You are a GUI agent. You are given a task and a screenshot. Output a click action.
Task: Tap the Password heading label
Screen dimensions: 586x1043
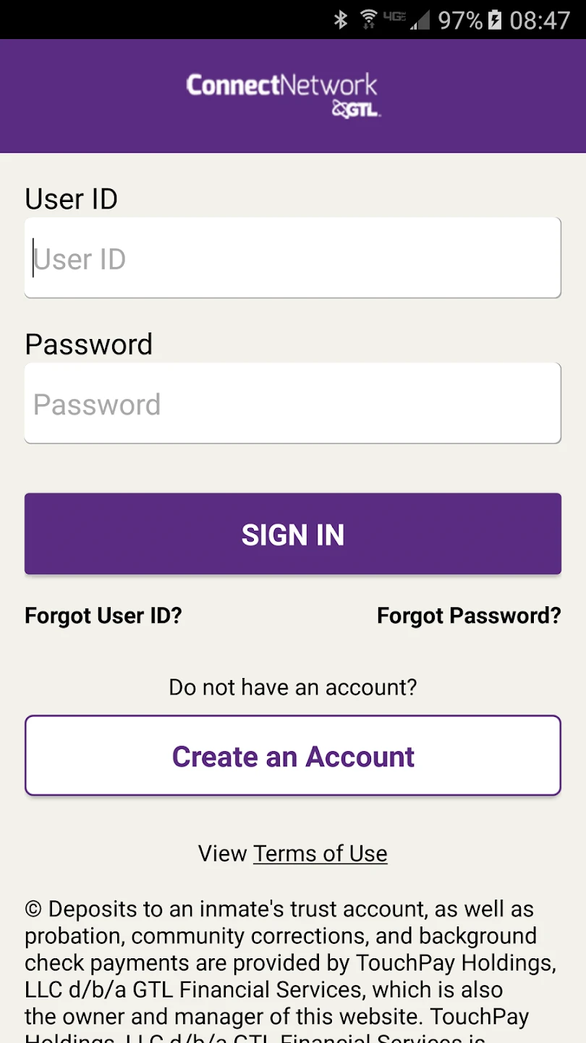tap(88, 345)
